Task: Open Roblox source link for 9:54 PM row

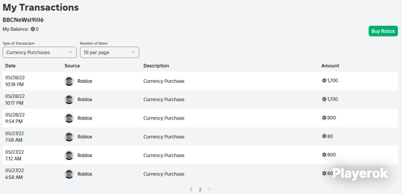Action: coord(85,118)
